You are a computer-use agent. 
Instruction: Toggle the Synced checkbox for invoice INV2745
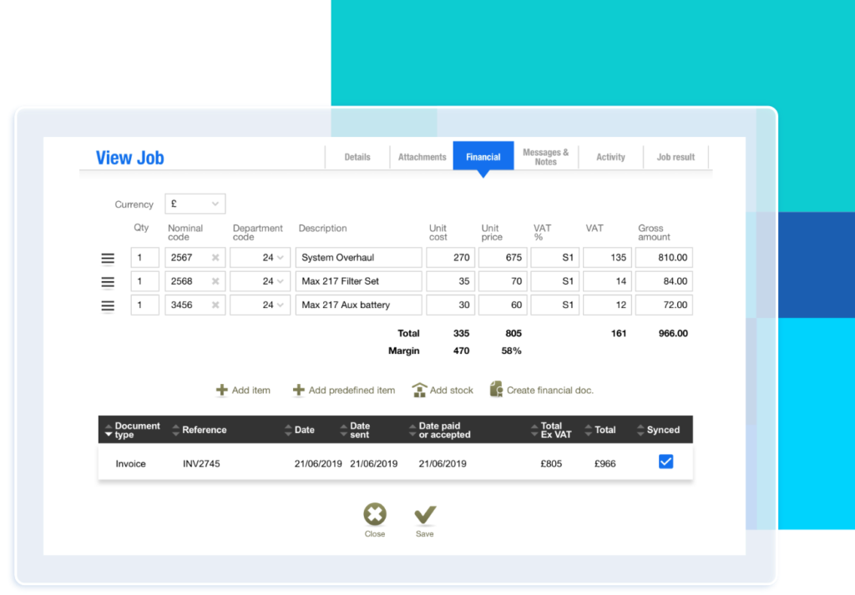point(665,460)
